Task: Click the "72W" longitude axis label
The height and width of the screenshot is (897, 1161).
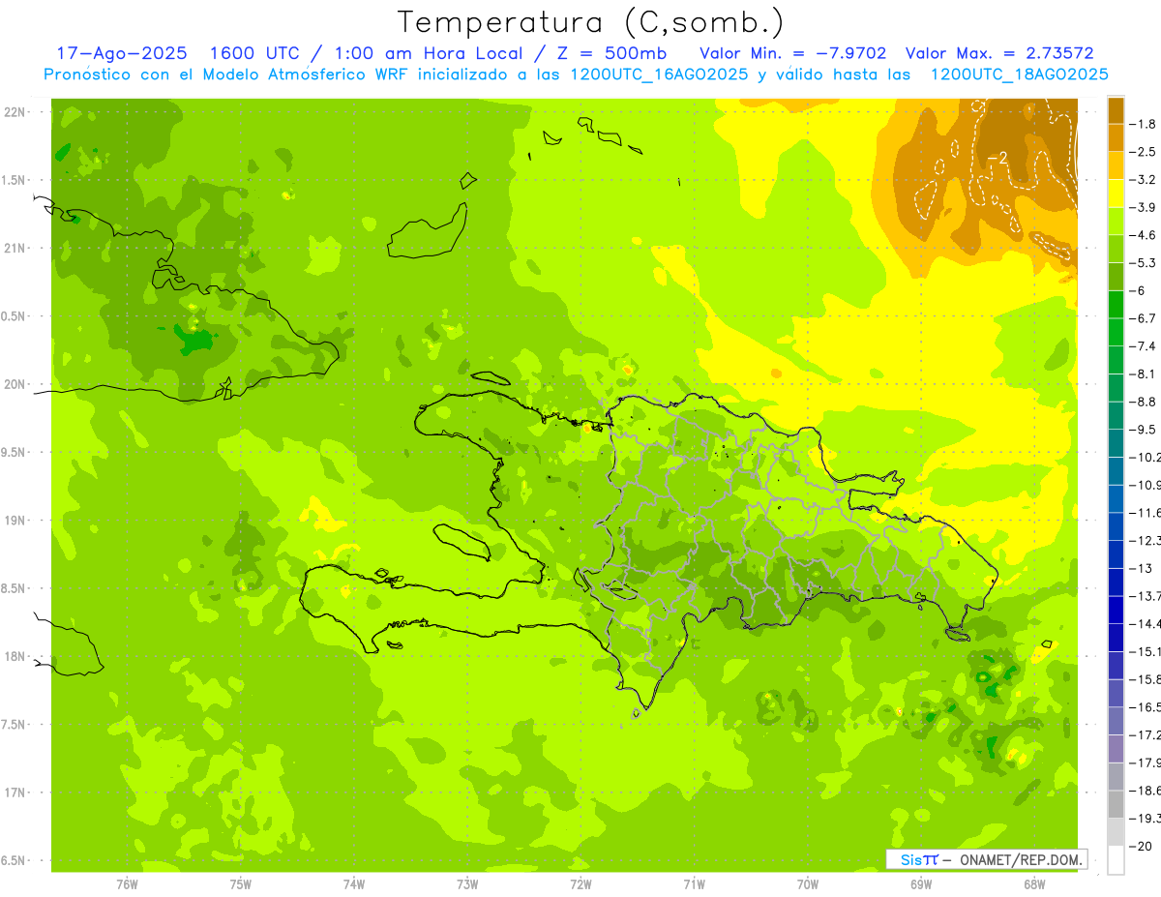Action: coord(580,884)
